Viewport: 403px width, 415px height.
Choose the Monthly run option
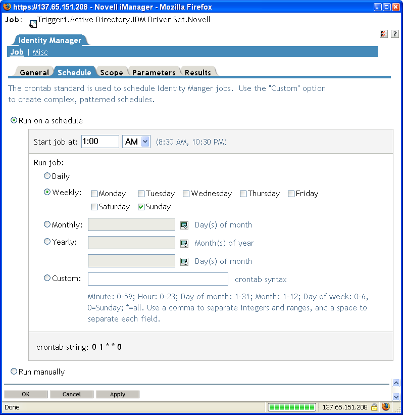(47, 224)
